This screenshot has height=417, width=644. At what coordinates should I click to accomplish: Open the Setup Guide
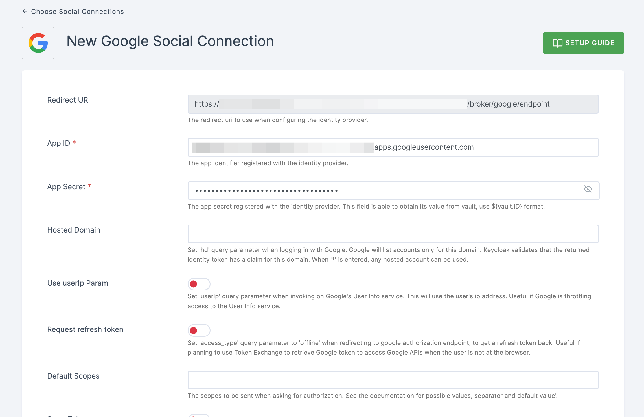[583, 43]
